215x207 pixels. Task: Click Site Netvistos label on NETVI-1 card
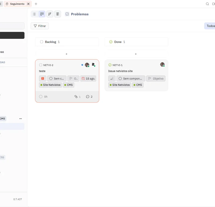[x=120, y=85]
